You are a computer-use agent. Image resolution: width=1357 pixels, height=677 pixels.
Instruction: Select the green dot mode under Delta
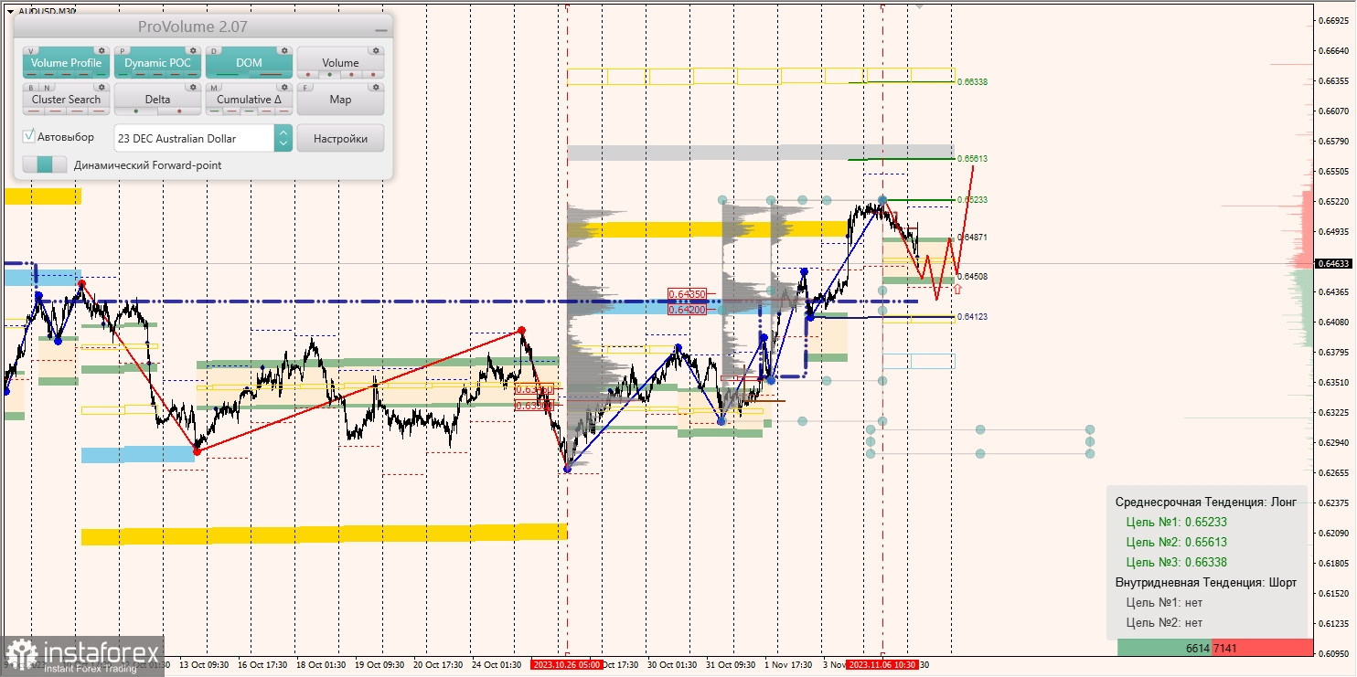coord(136,111)
